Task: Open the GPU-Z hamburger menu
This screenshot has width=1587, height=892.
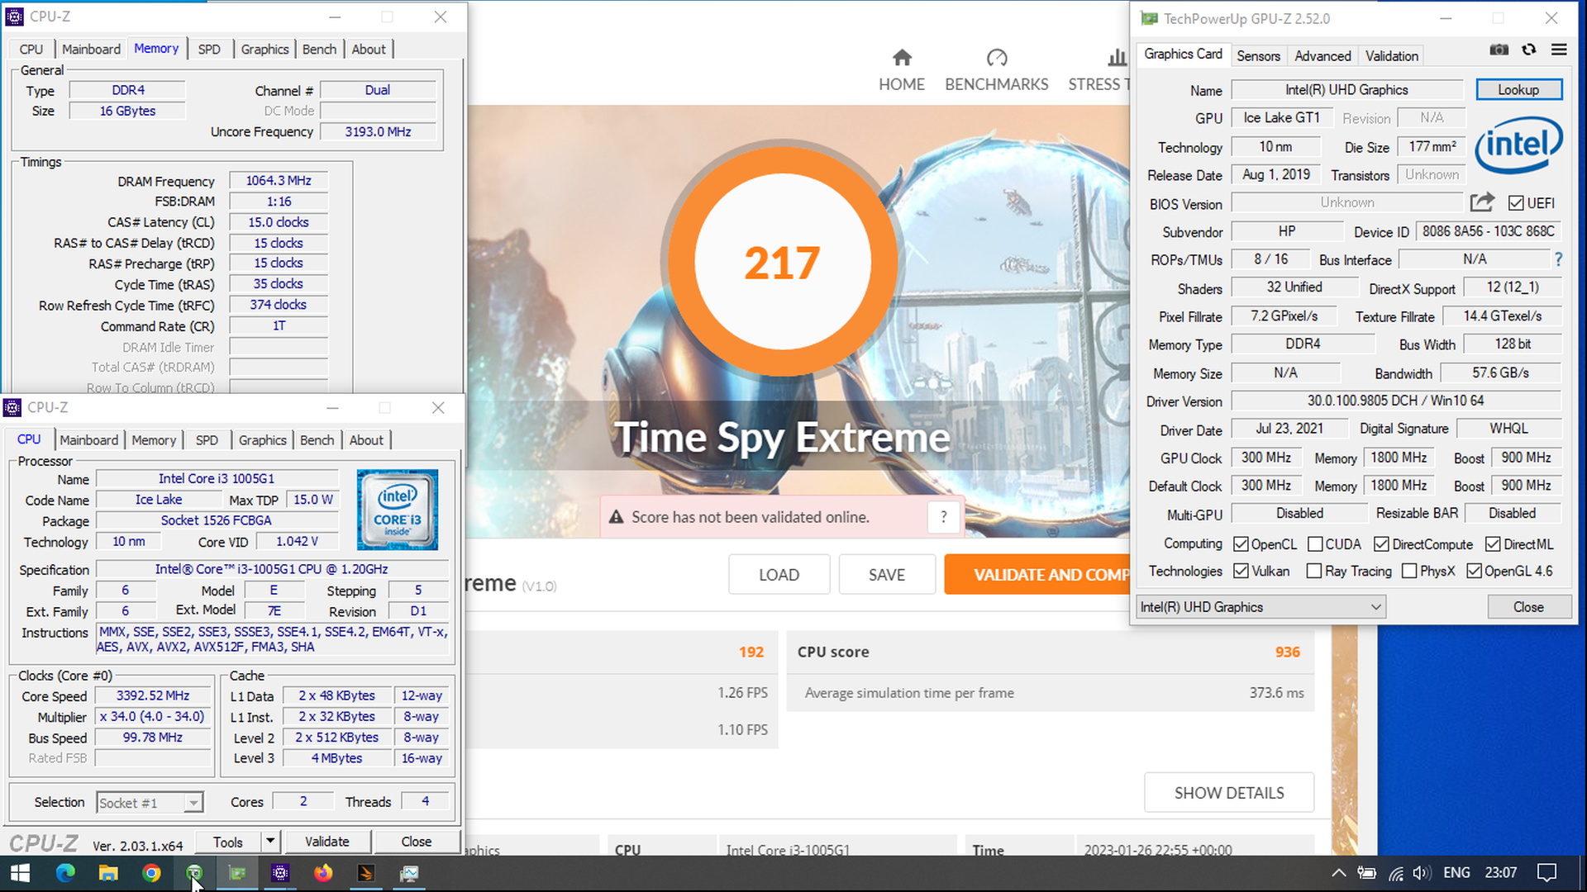Action: (1559, 50)
